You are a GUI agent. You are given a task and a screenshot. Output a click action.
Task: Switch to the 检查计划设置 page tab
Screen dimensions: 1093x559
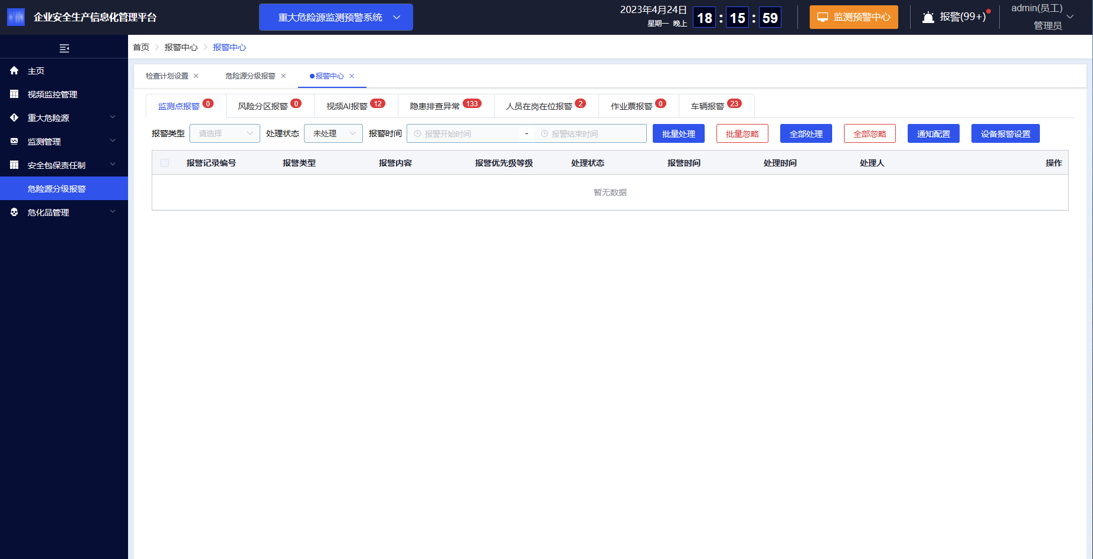[x=167, y=76]
